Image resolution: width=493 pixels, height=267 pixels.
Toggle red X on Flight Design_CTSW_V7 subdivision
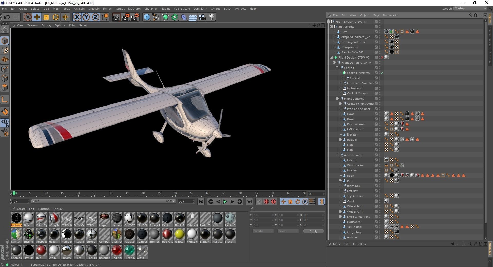[382, 58]
